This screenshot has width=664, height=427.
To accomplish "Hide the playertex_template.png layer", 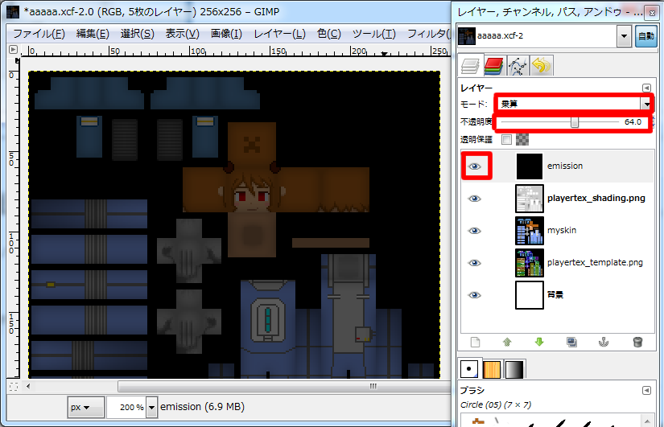I will pos(475,263).
